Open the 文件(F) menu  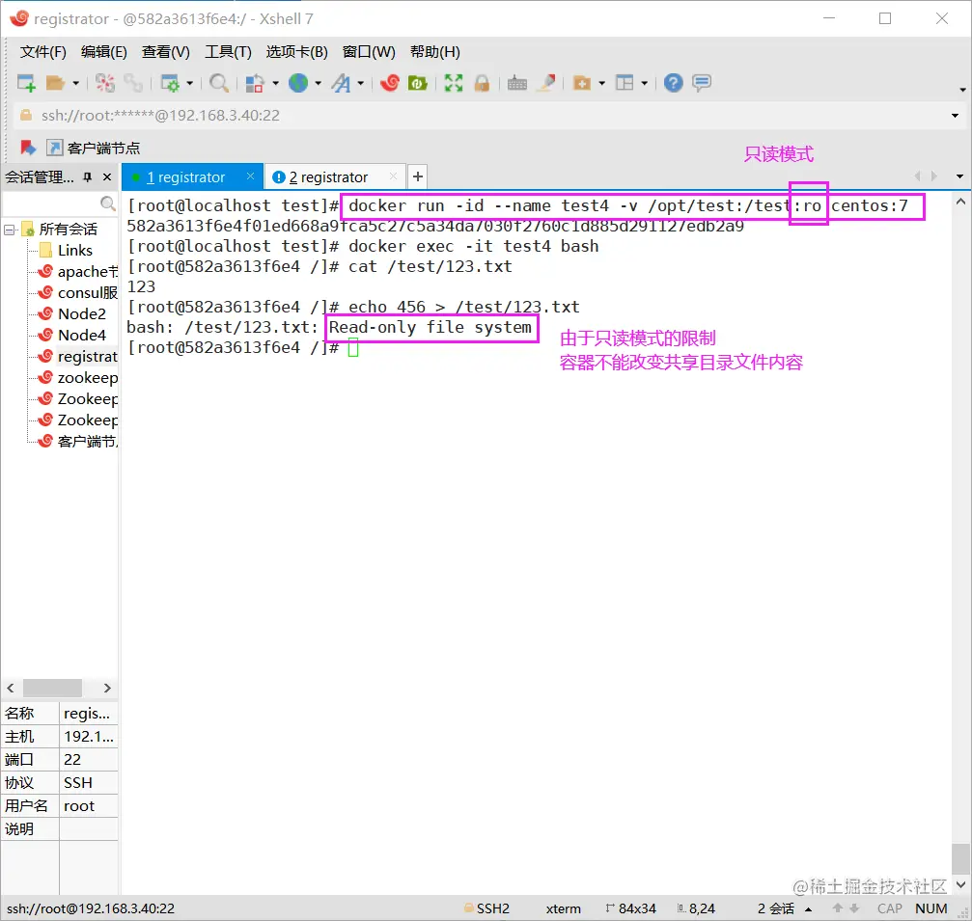42,52
